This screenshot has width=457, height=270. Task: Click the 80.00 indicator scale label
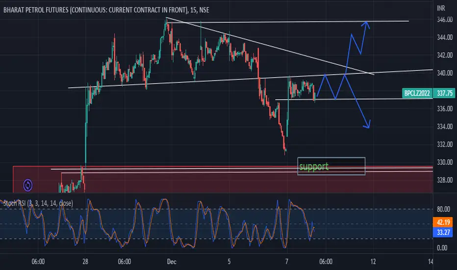tap(443, 209)
